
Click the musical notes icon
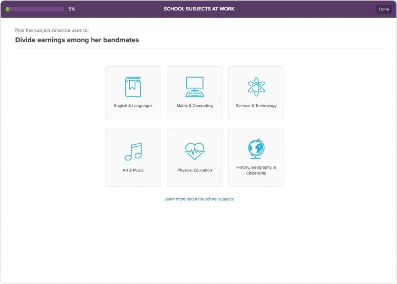point(133,152)
